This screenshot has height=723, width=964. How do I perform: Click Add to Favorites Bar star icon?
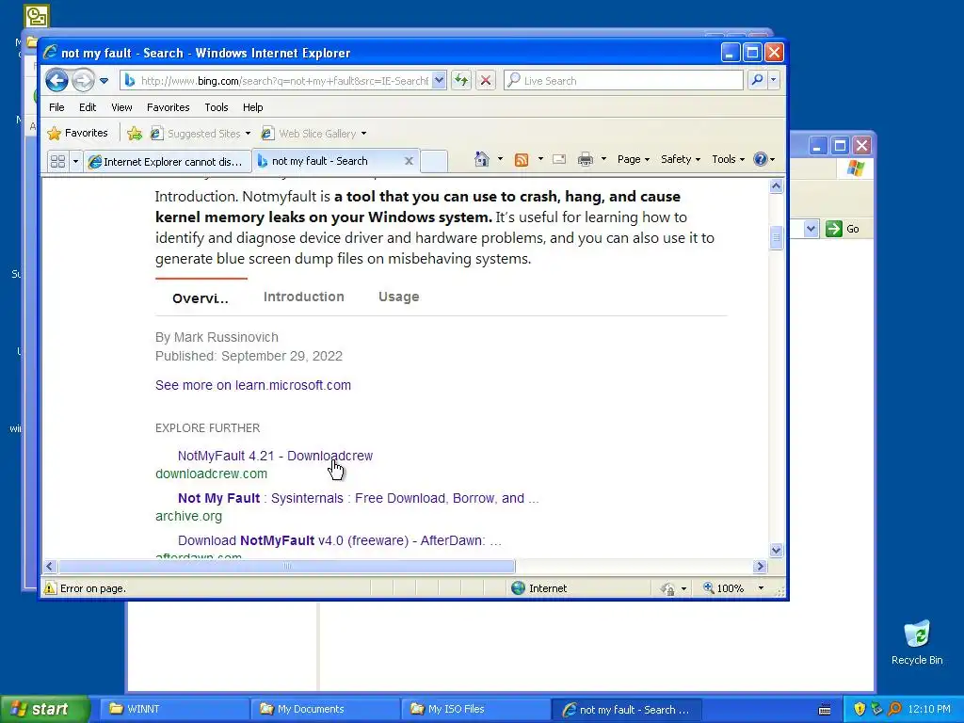coord(134,133)
